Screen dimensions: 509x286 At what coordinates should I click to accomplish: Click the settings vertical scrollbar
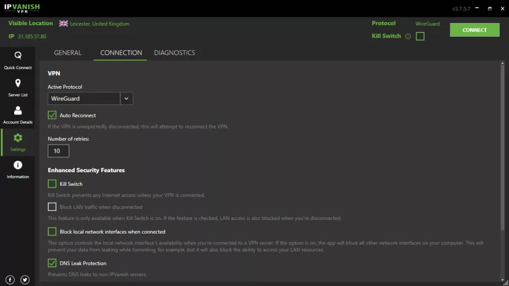click(502, 147)
